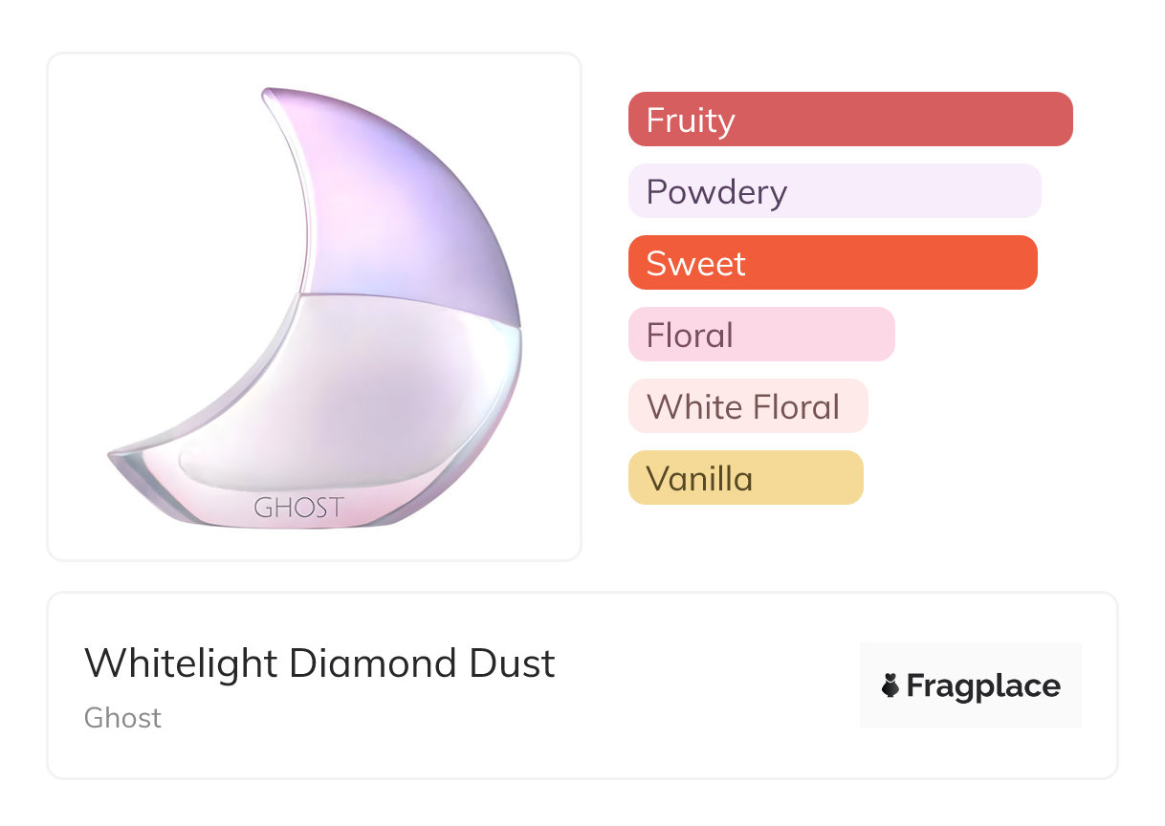Click the Fragplace logo icon

tap(890, 685)
